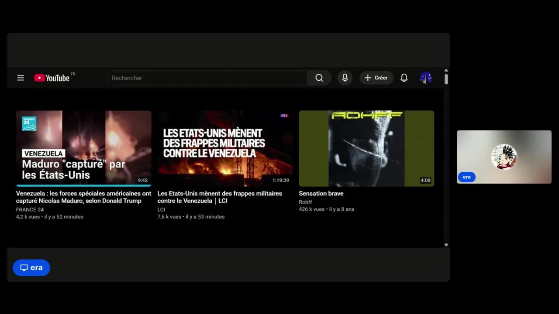Viewport: 559px width, 314px height.
Task: Open title "Venezuela : les forces spéciales américaines"
Action: pos(84,197)
